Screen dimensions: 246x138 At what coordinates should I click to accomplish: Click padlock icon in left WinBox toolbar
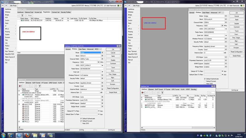coord(120,6)
